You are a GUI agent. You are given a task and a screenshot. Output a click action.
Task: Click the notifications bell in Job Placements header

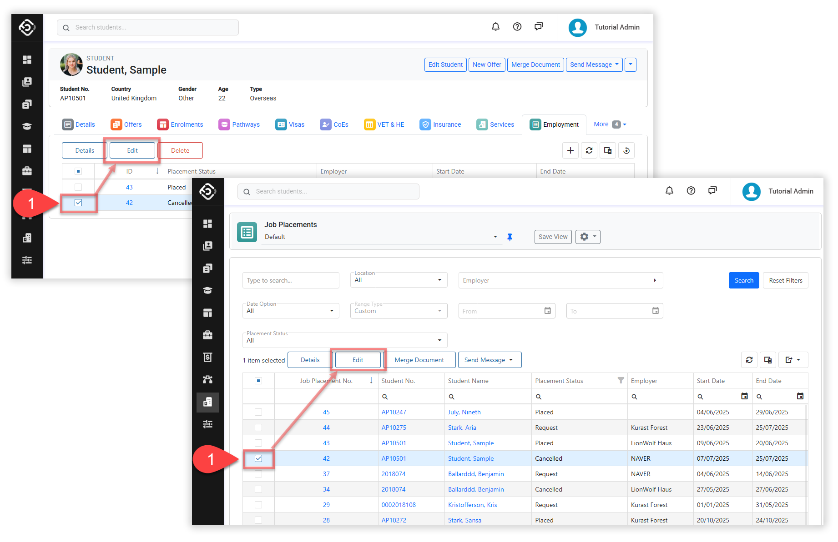[x=669, y=191]
